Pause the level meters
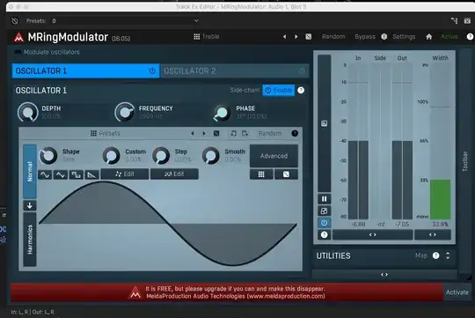 coord(324,199)
